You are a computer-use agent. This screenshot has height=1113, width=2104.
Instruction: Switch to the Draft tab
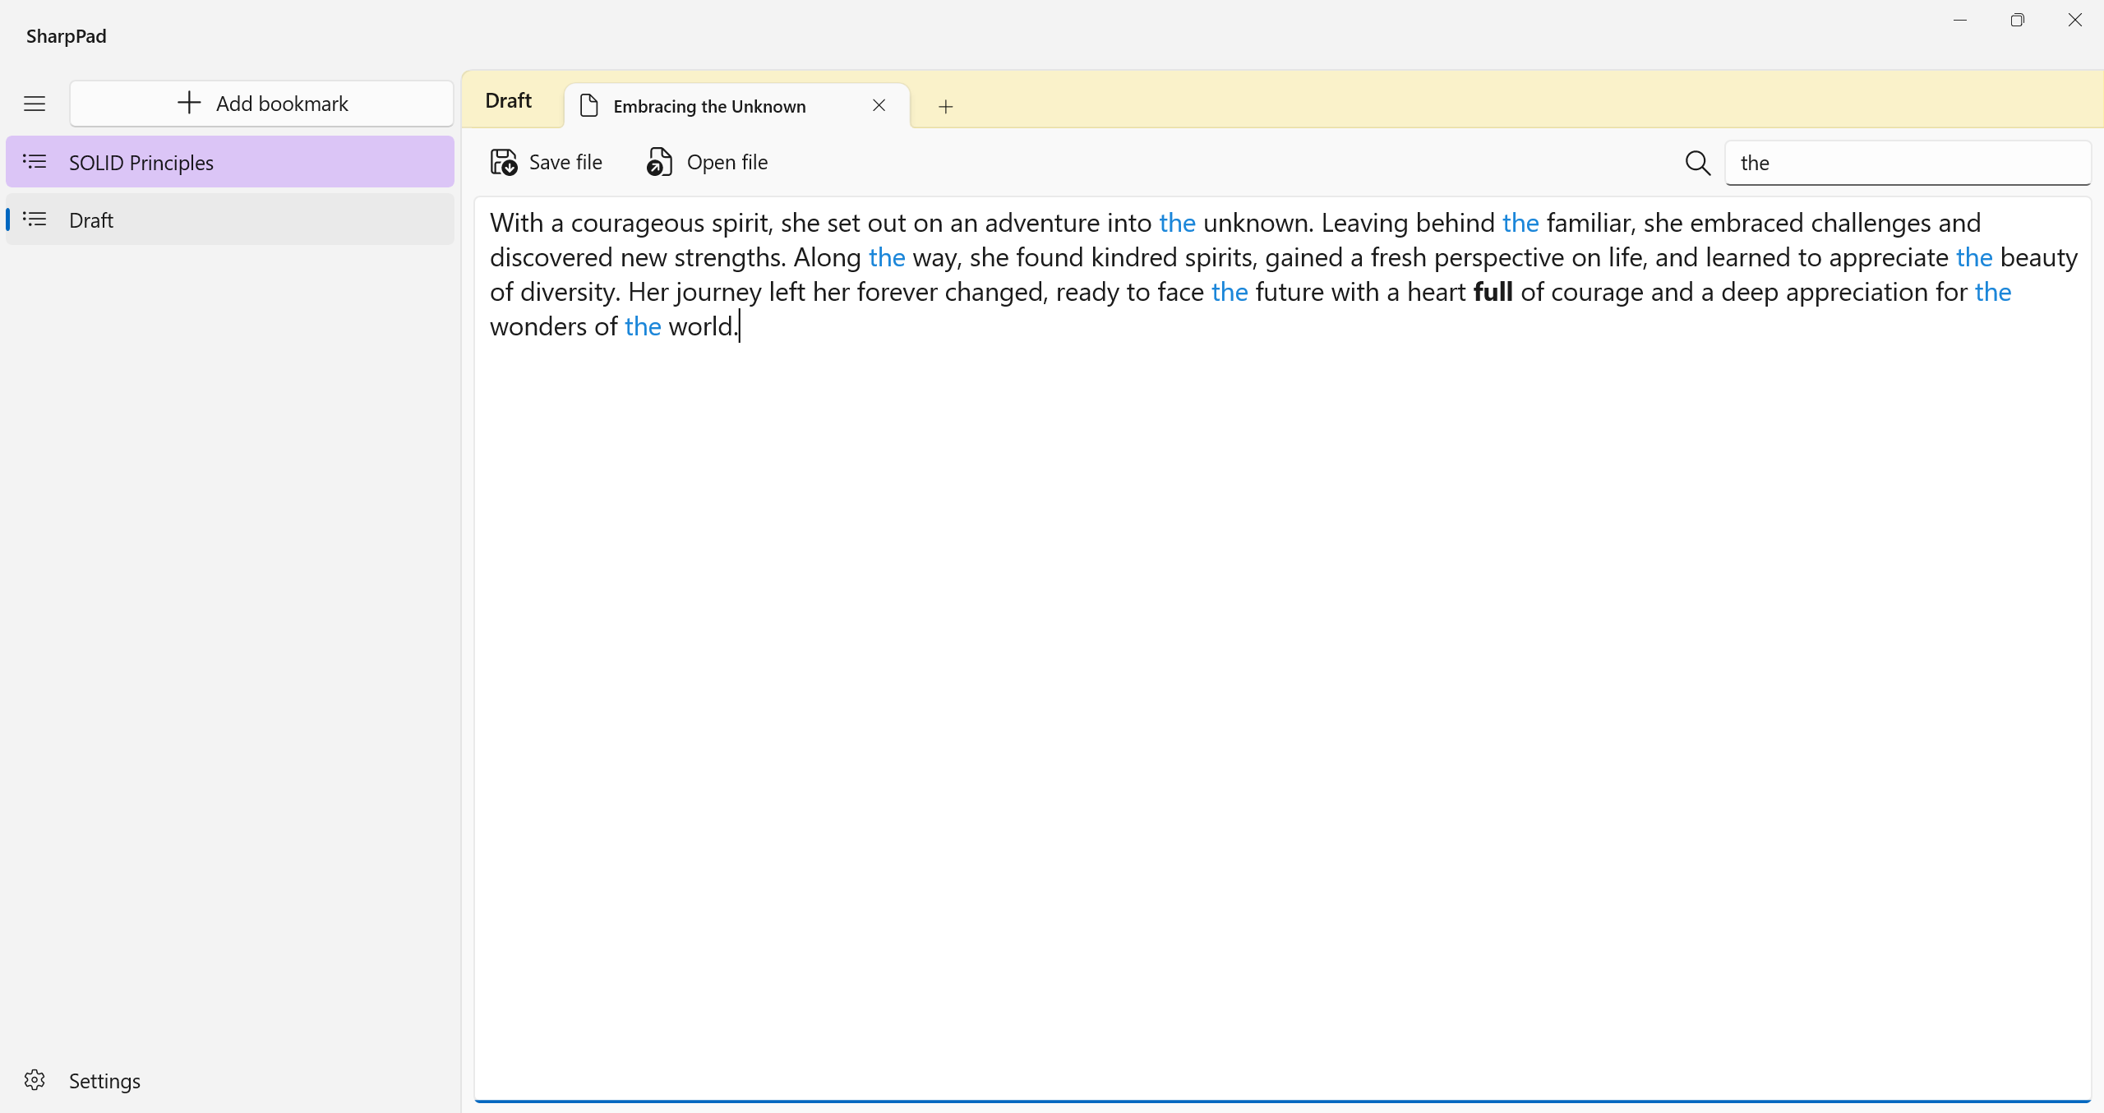point(509,100)
